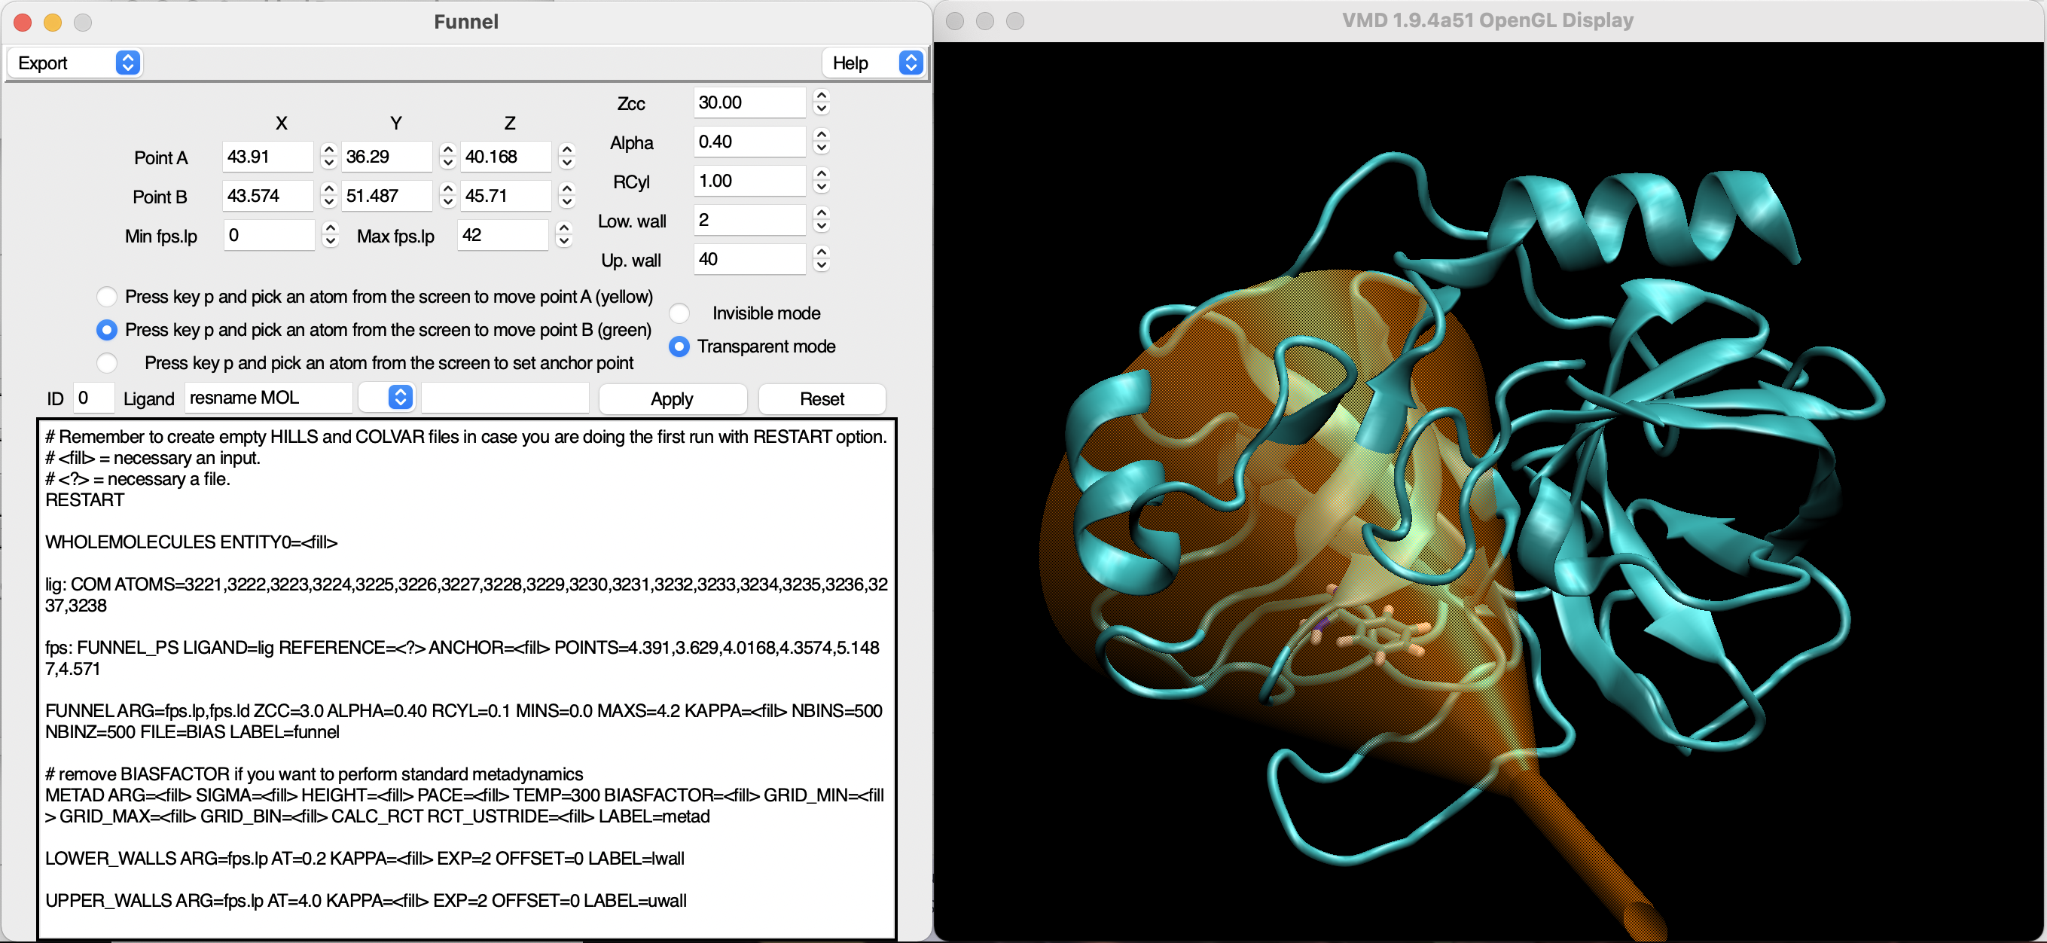The width and height of the screenshot is (2047, 943).
Task: Select move point A (yellow) radio option
Action: coord(107,297)
